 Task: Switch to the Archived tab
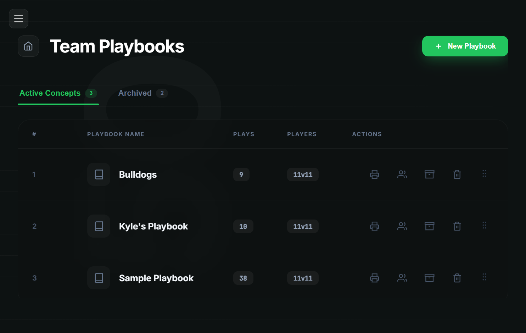point(143,93)
